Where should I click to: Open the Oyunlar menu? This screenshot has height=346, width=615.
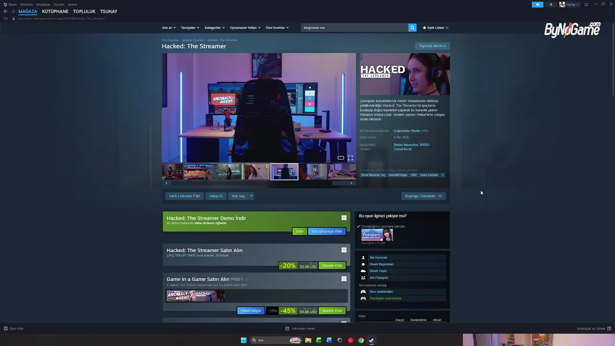(59, 4)
